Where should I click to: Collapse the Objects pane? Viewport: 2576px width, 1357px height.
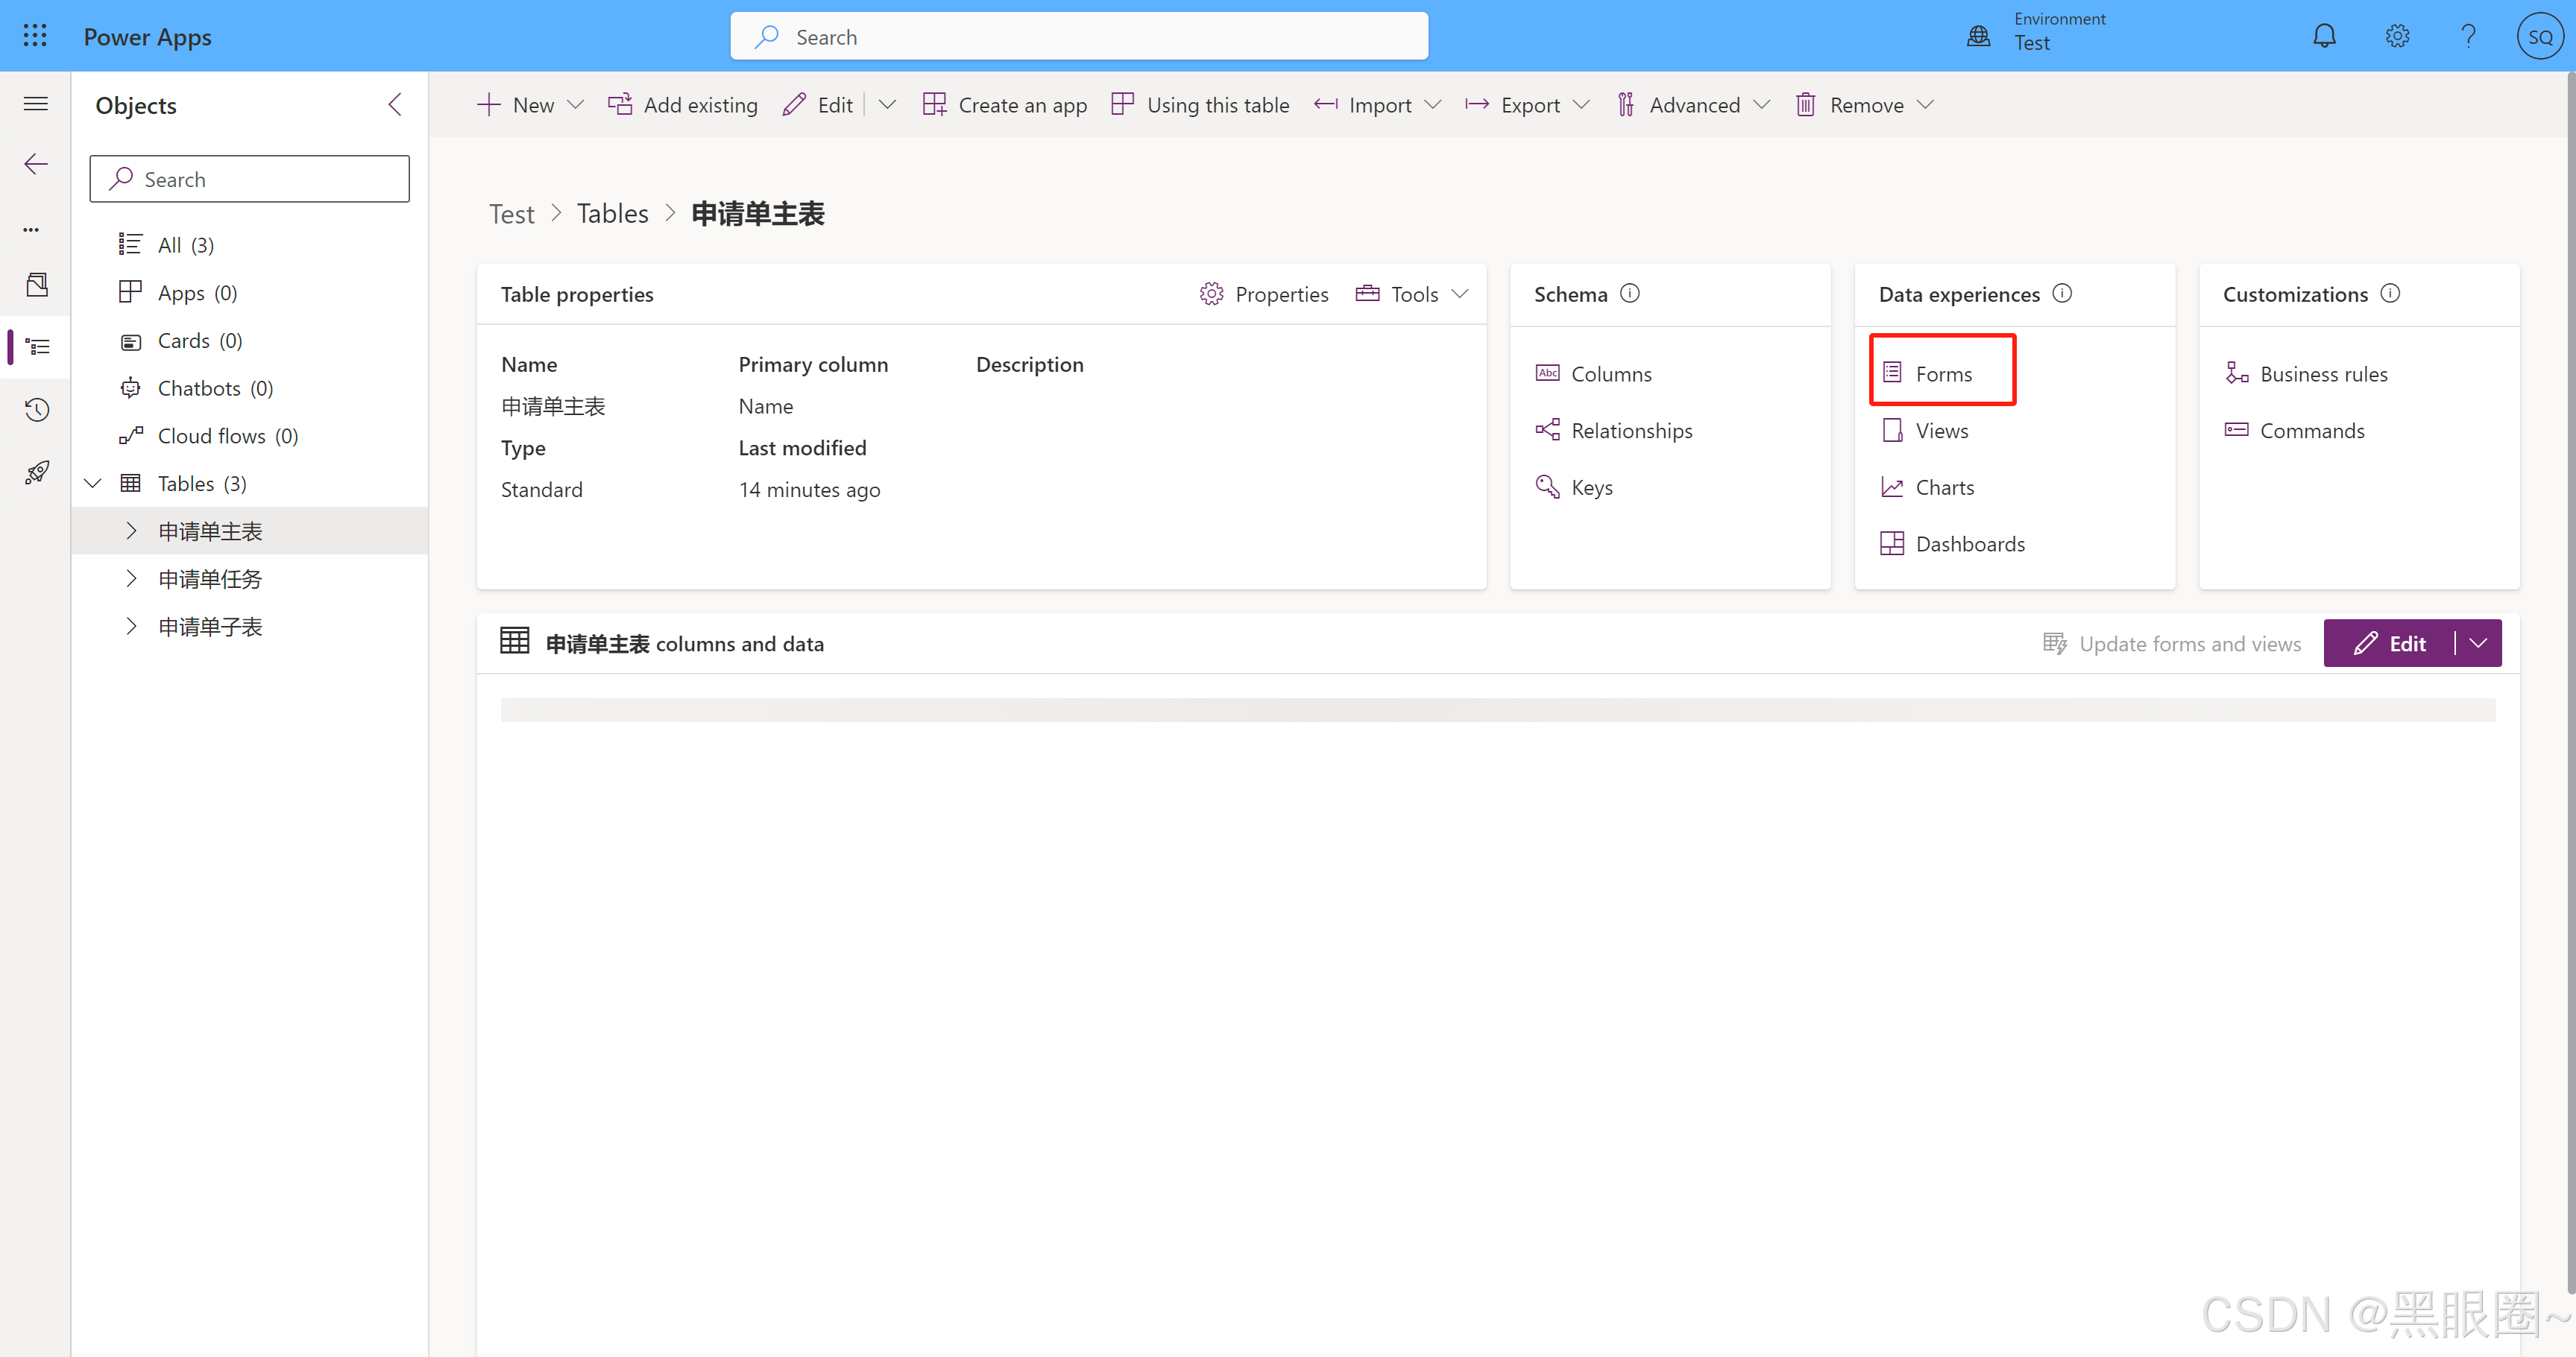394,104
